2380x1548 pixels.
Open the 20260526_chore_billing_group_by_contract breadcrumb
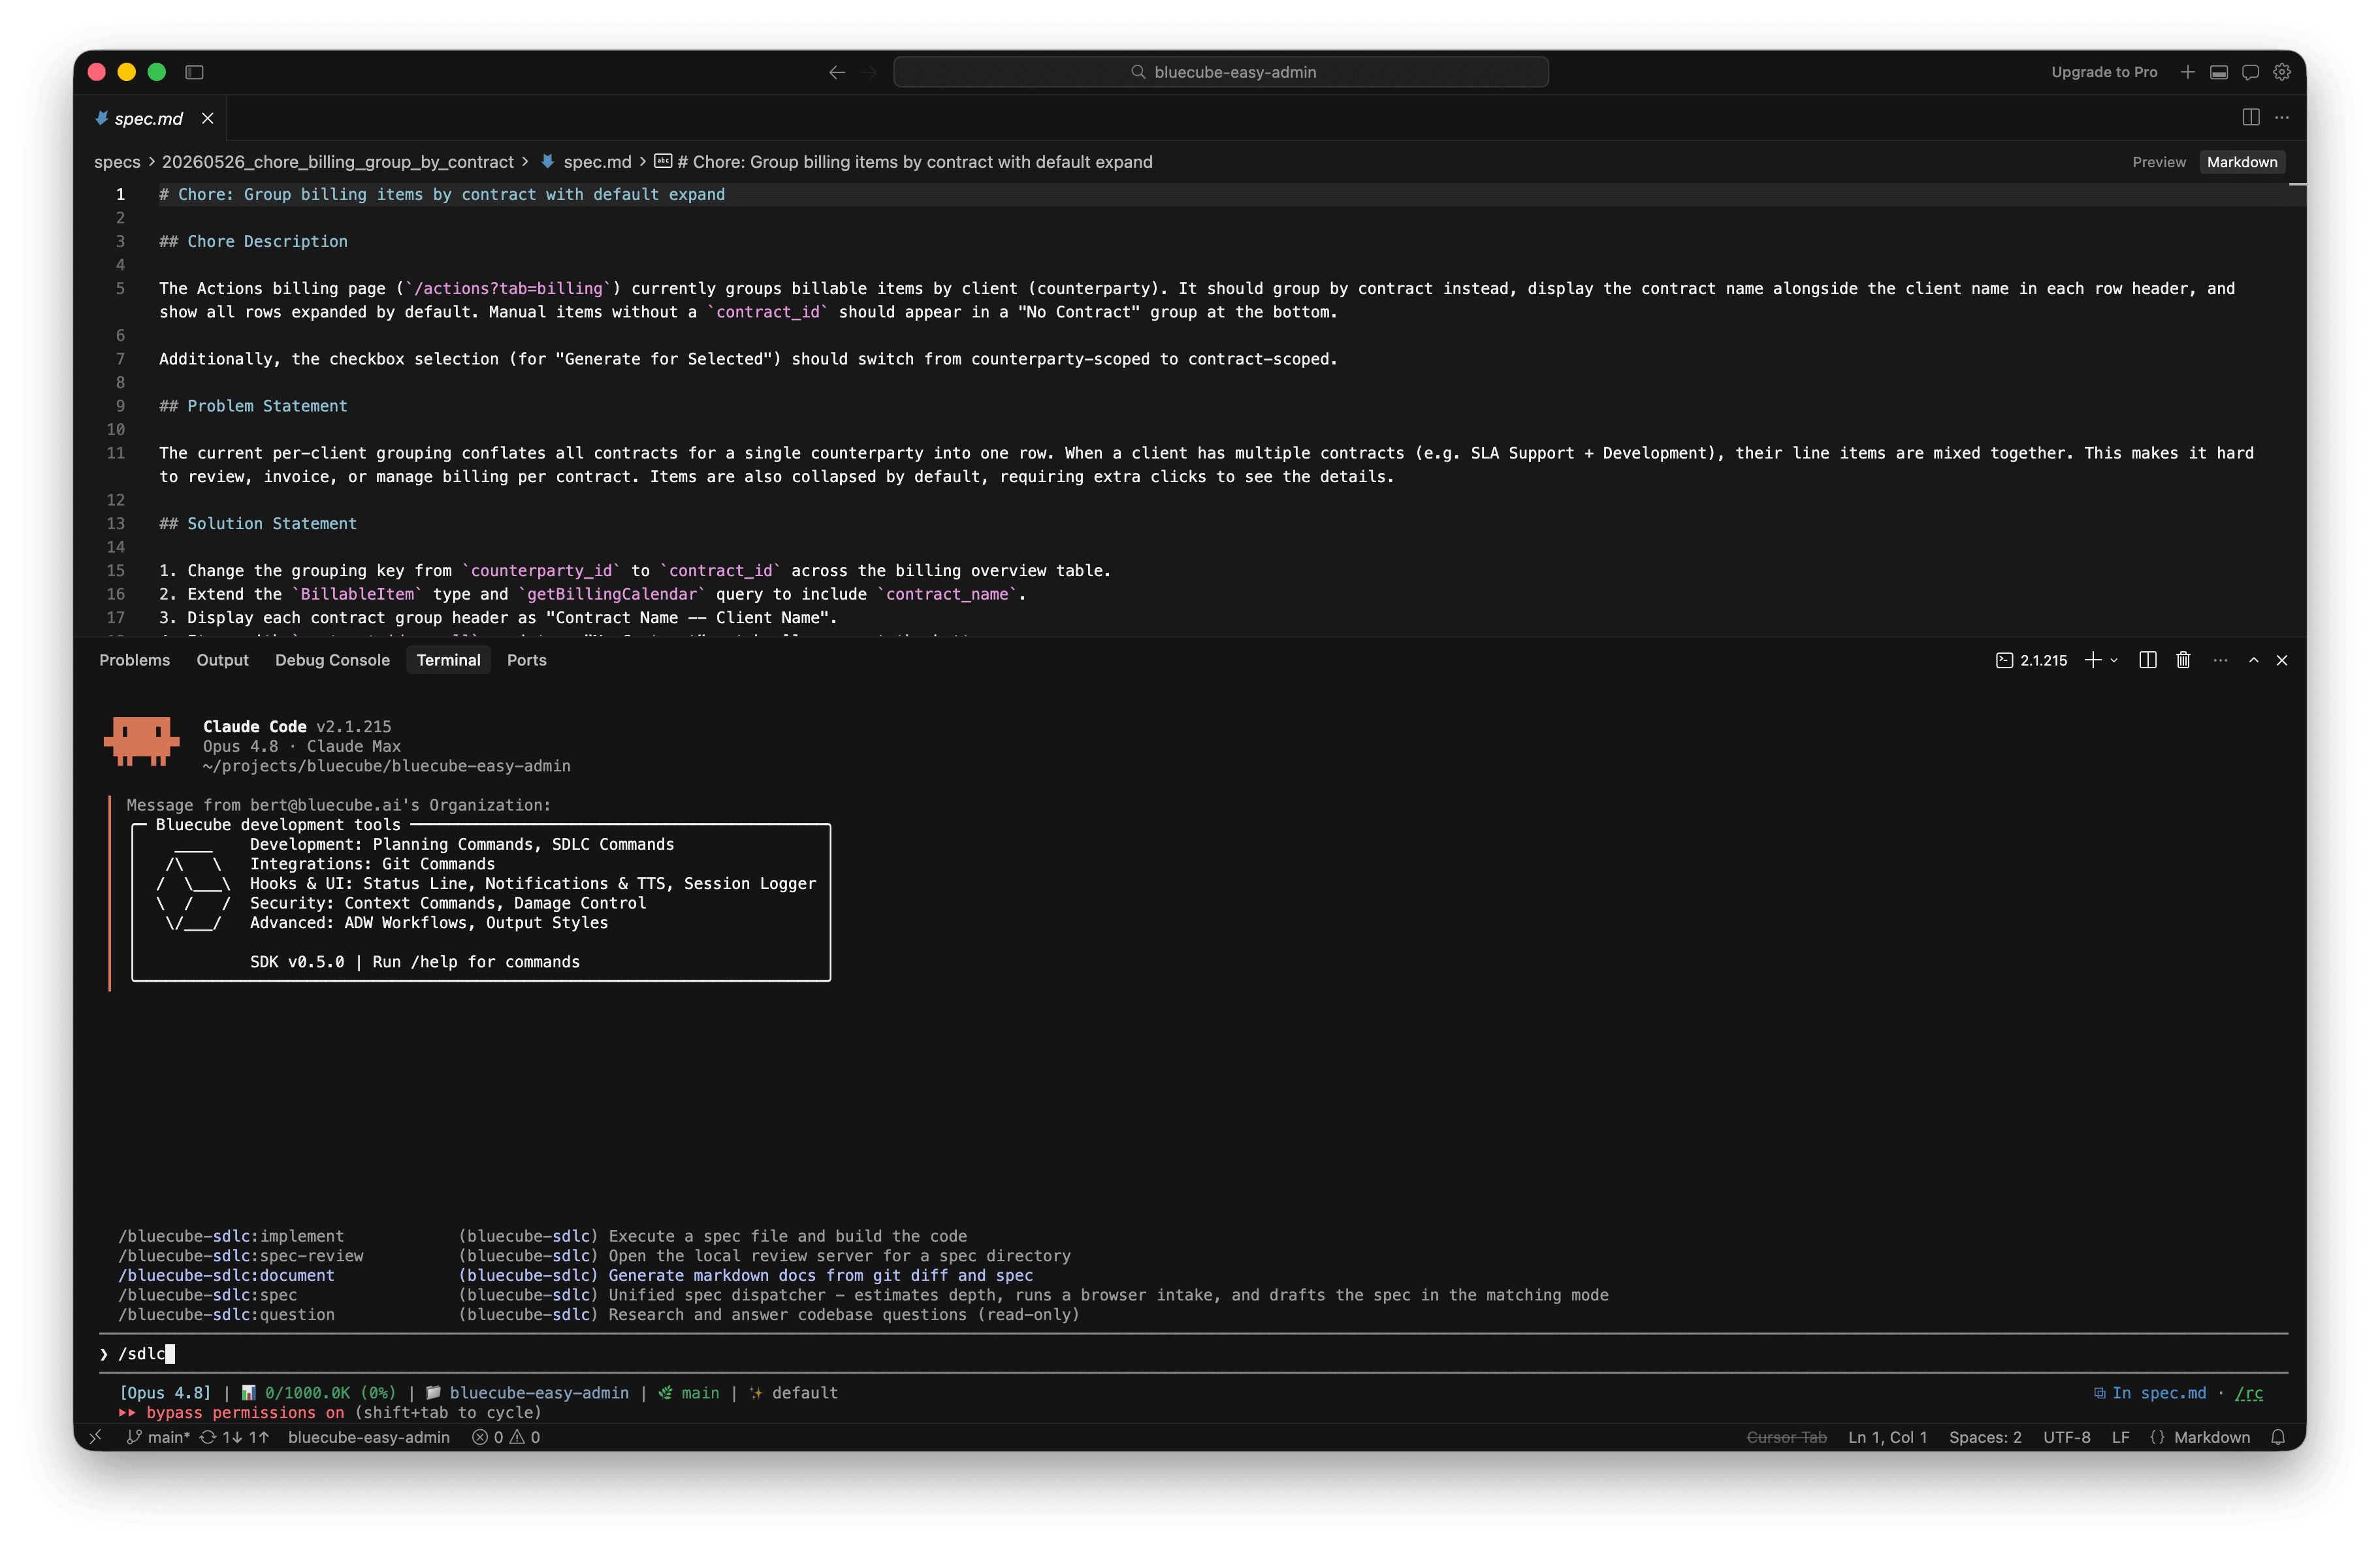[x=338, y=162]
